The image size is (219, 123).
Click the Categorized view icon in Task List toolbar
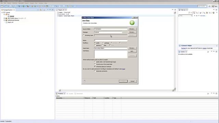[x=194, y=13]
